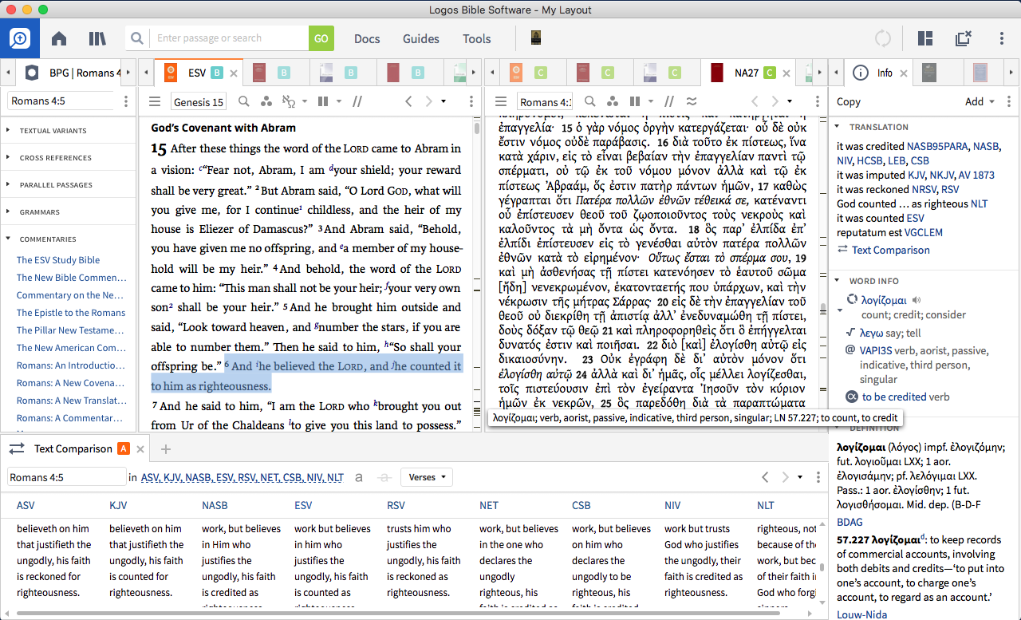The width and height of the screenshot is (1021, 620).
Task: Open visual filters icon in NA27 panel
Action: (613, 101)
